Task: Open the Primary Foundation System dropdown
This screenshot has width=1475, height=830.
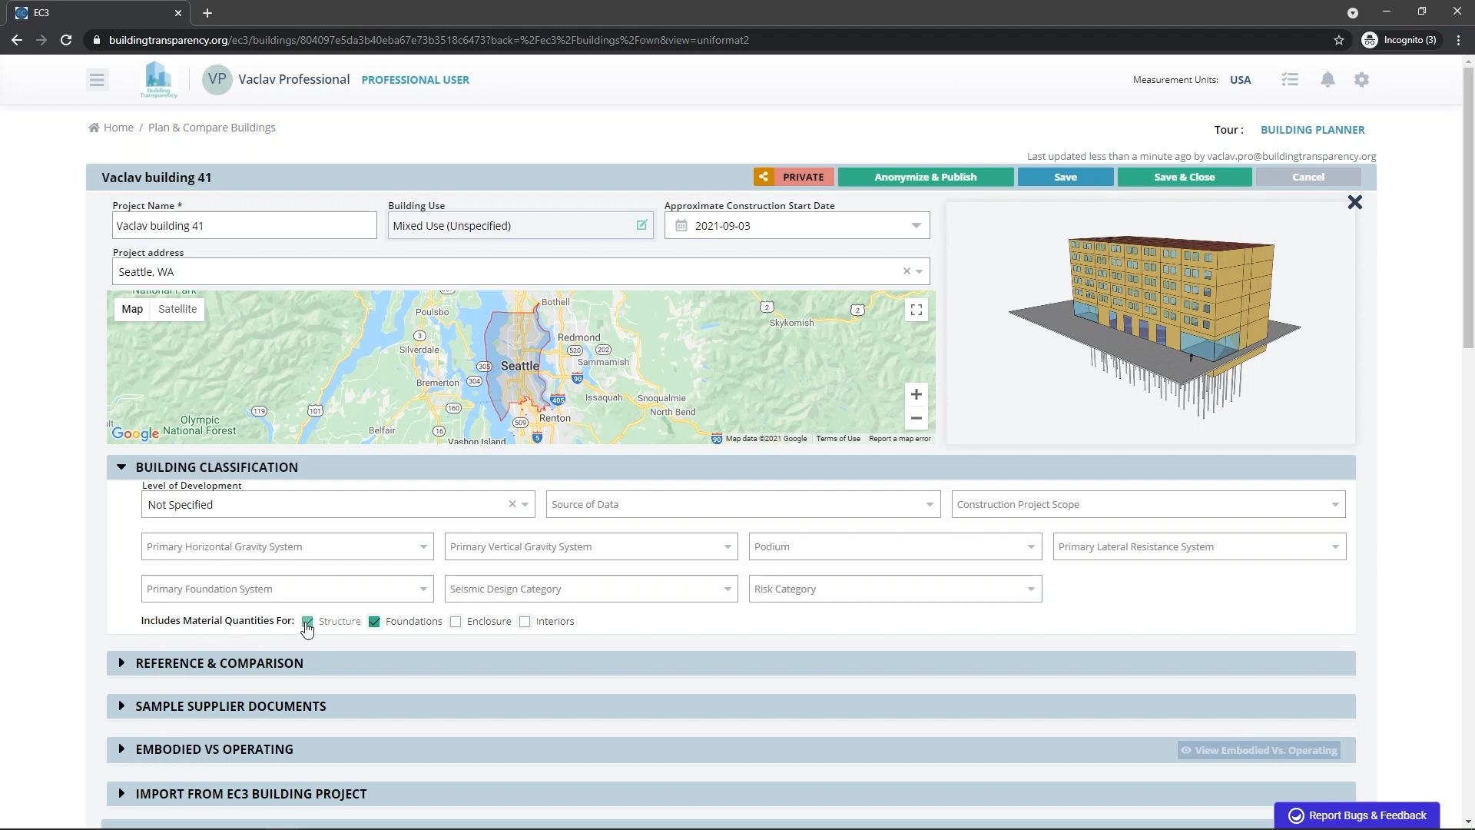Action: pos(287,589)
